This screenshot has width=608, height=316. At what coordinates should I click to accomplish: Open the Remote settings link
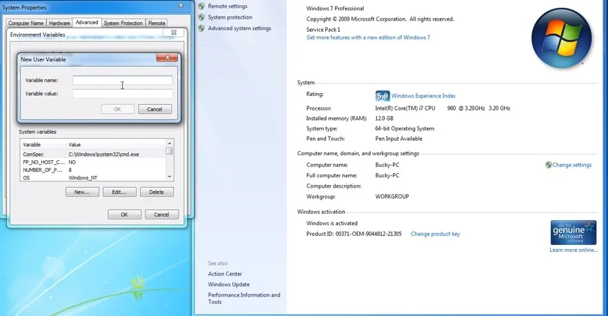click(227, 6)
